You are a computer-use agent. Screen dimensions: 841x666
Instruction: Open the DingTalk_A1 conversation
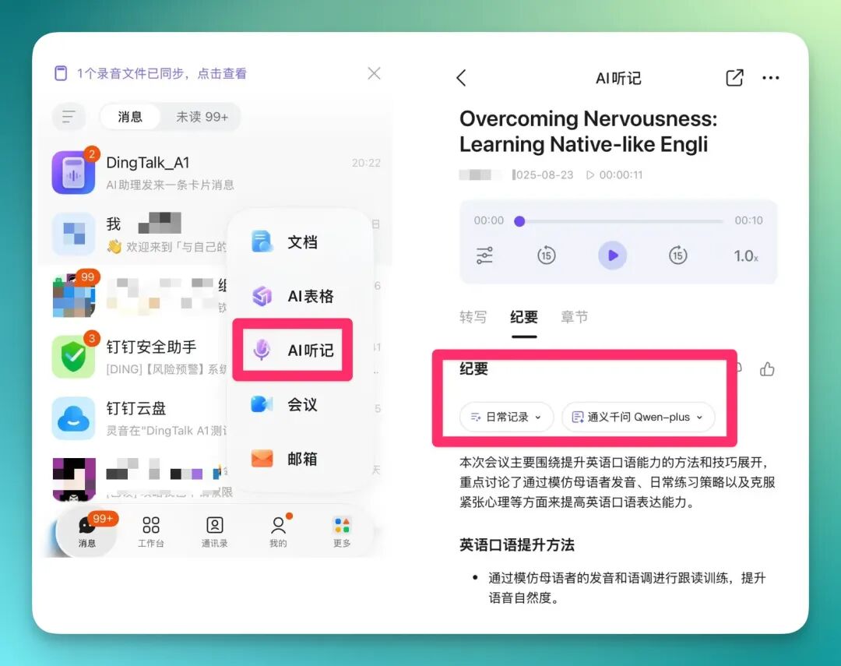(x=216, y=173)
